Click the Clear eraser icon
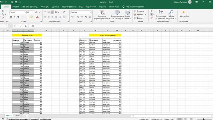The height and width of the screenshot is (120, 213). 152,18
